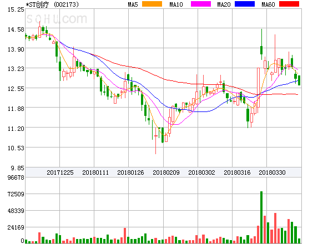333x244 pixels.
Task: Click the MA10 legend label
Action: [176, 4]
